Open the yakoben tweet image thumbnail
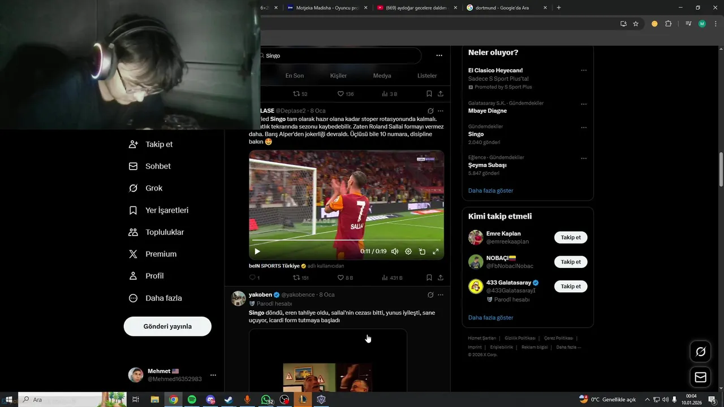724x407 pixels. point(327,361)
